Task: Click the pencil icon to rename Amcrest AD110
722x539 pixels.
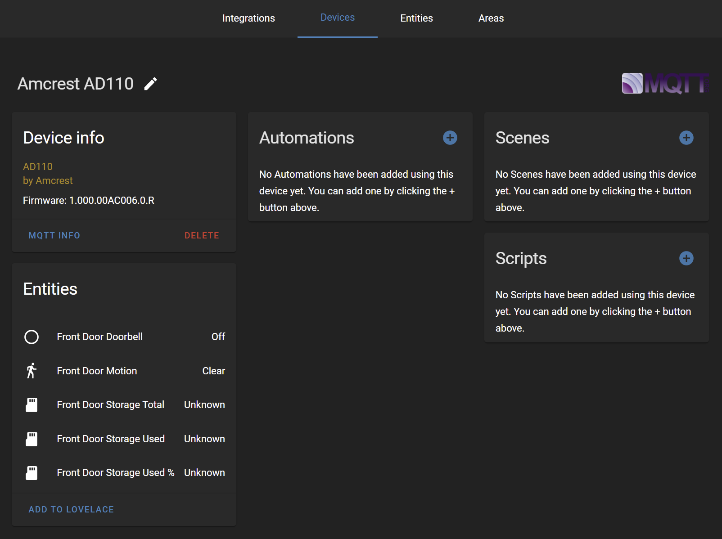Action: click(x=150, y=84)
